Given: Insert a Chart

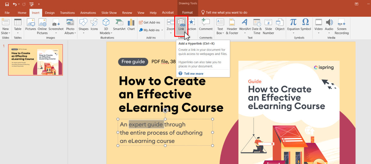Looking at the screenshot, I should tap(131, 25).
